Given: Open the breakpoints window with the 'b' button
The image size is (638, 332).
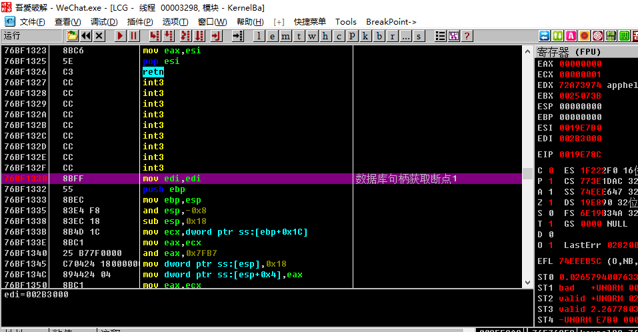Looking at the screenshot, I should (379, 36).
